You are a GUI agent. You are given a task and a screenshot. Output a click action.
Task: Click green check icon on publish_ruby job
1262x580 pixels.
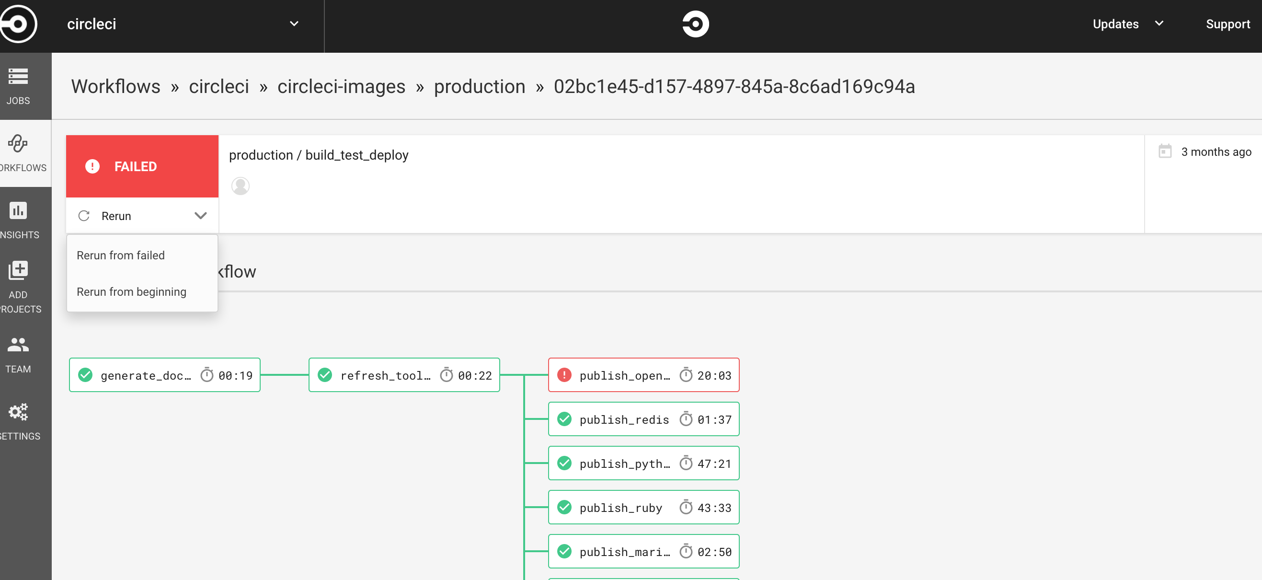click(x=564, y=508)
